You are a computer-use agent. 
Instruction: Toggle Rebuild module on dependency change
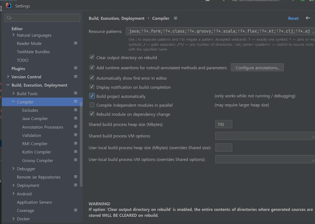coord(92,114)
